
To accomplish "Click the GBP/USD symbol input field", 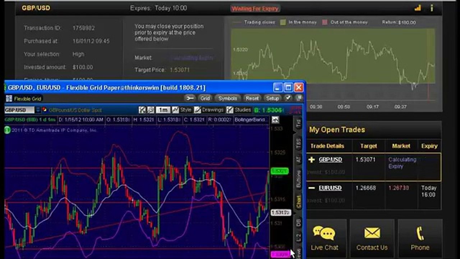I will [19, 110].
